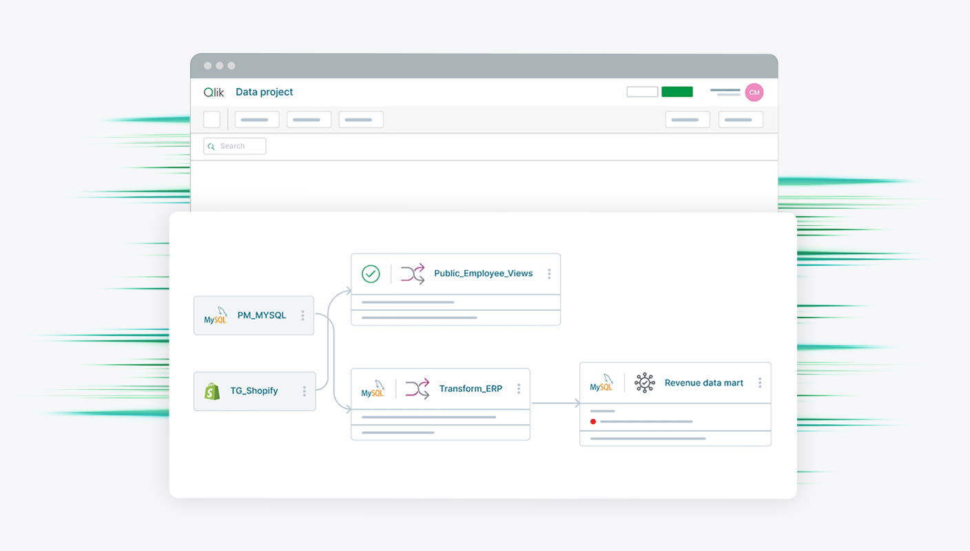Open the CM user avatar menu
This screenshot has width=970, height=551.
pos(754,92)
